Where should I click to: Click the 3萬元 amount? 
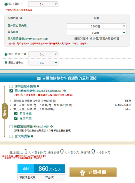pos(128,109)
